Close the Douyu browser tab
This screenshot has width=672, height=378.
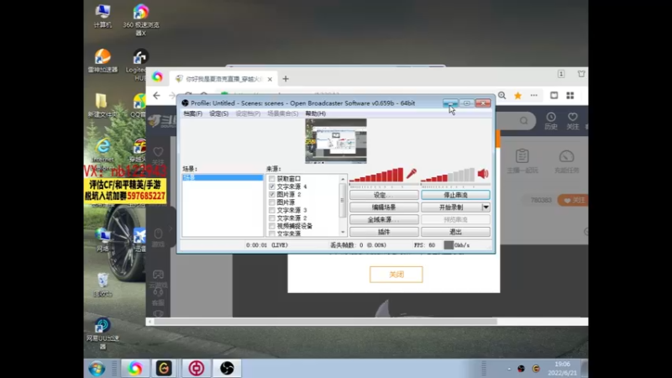[270, 79]
